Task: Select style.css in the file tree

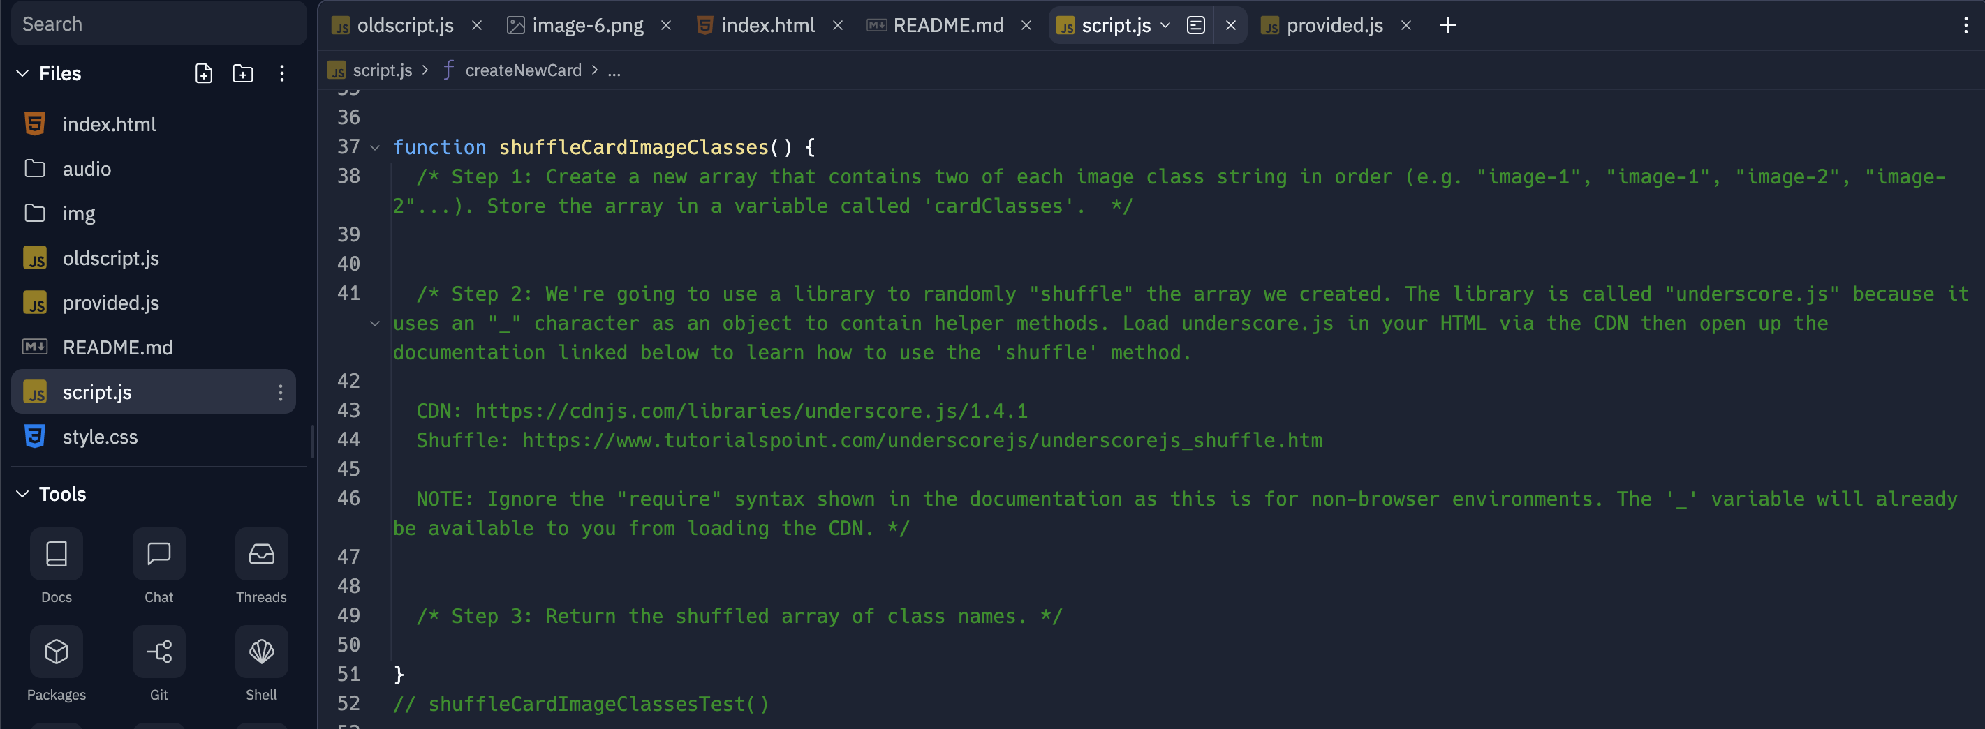Action: tap(100, 437)
